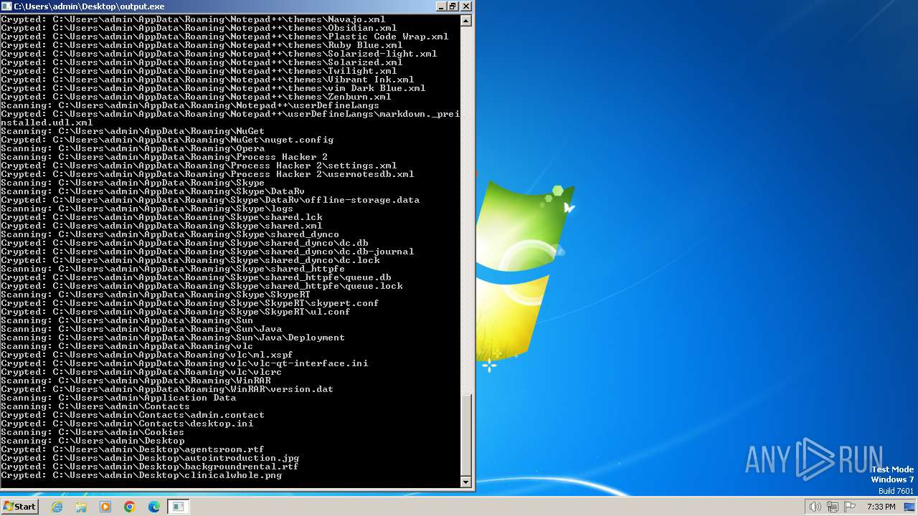Click the 7:33 PM system clock

[x=881, y=507]
